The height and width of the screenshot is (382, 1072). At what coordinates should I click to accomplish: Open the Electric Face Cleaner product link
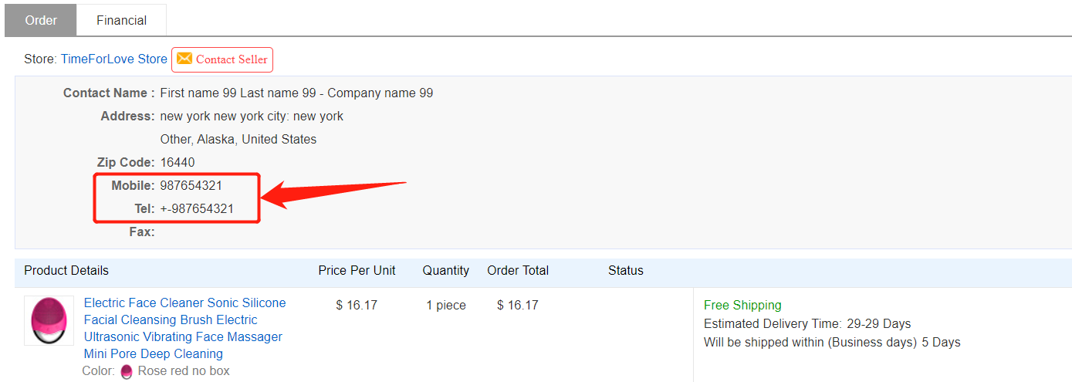(x=184, y=328)
